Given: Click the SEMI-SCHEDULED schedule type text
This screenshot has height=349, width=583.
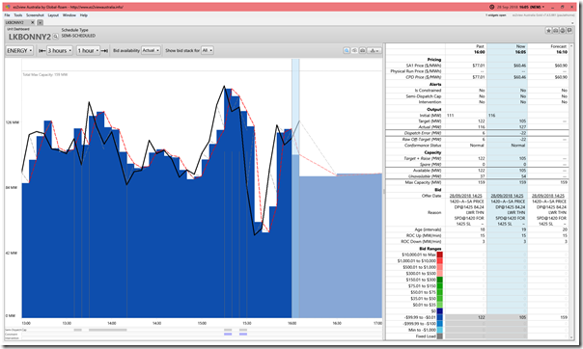Looking at the screenshot, I should (78, 36).
